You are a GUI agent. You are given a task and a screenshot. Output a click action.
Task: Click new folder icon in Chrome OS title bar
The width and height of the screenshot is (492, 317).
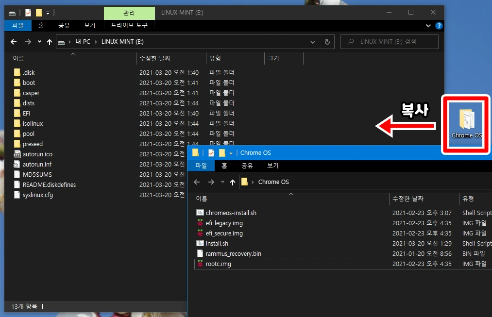(222, 153)
